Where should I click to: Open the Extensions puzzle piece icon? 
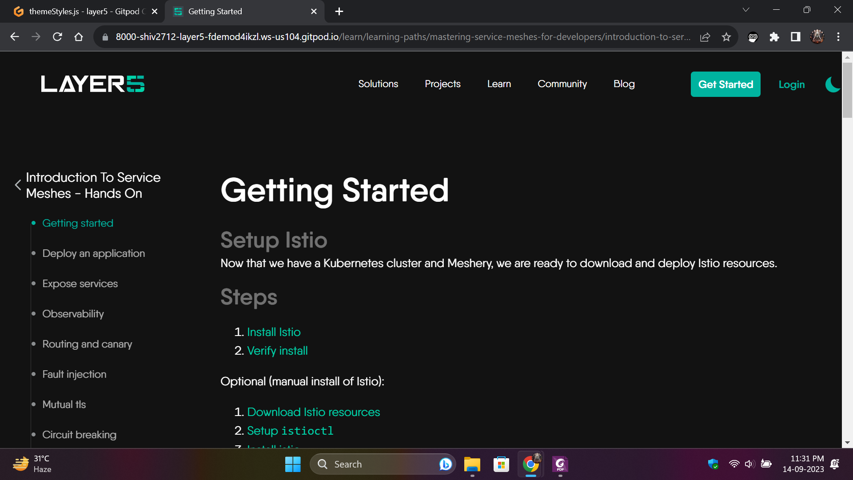pyautogui.click(x=774, y=37)
